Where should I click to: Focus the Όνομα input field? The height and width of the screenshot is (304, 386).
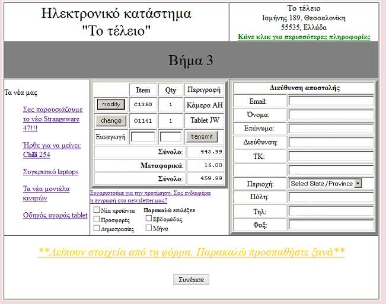(x=331, y=114)
